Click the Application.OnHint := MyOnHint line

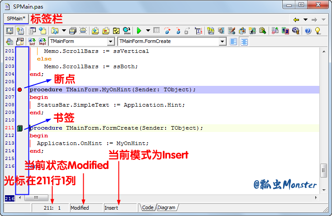[93, 143]
